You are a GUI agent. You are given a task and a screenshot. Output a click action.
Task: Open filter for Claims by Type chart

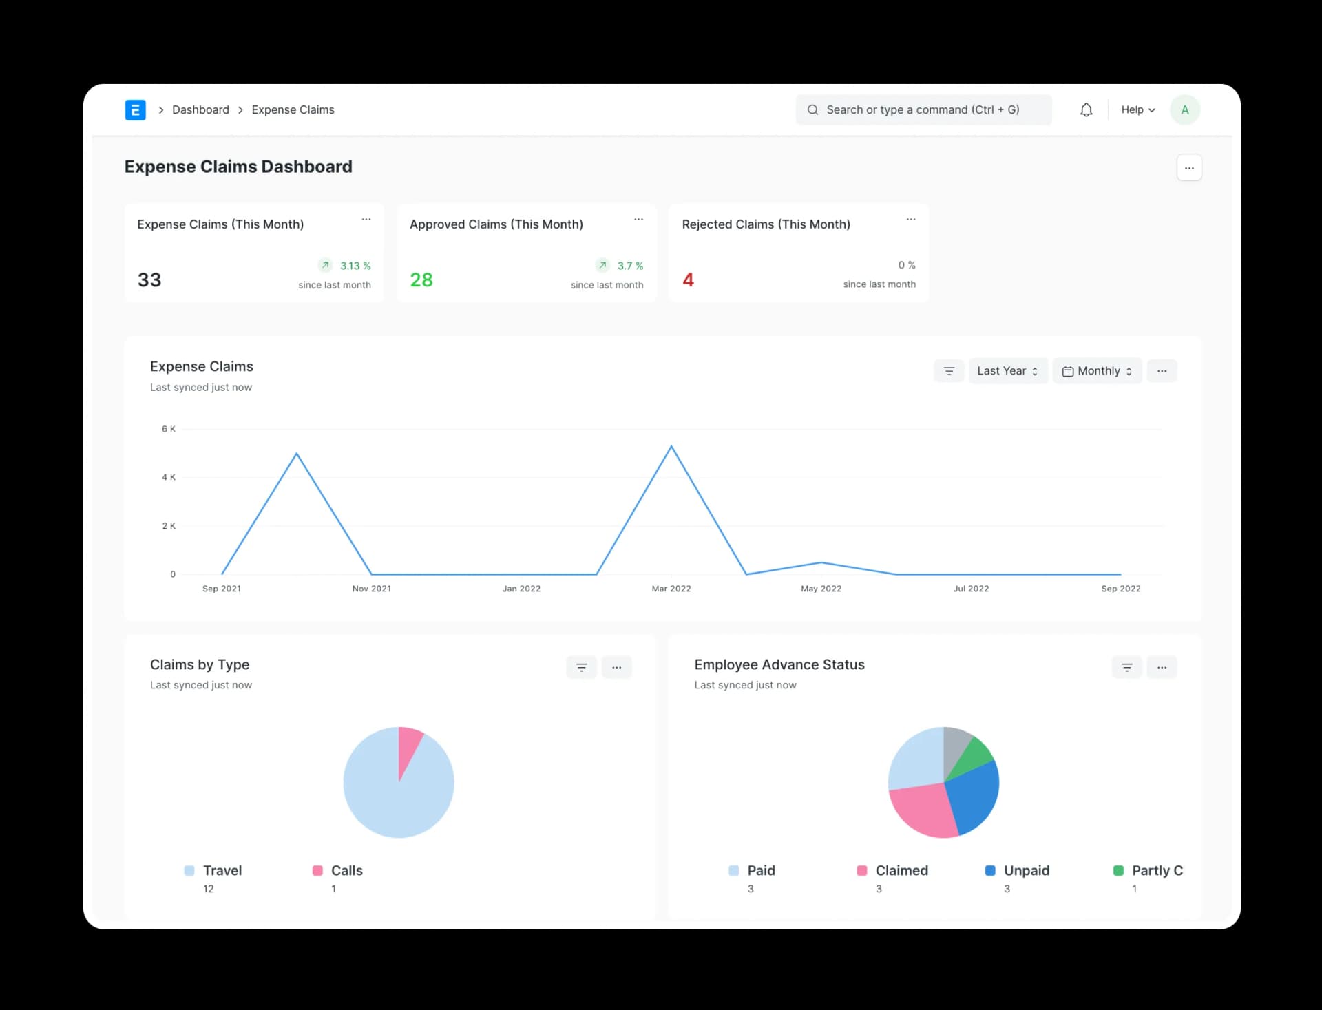pos(581,667)
